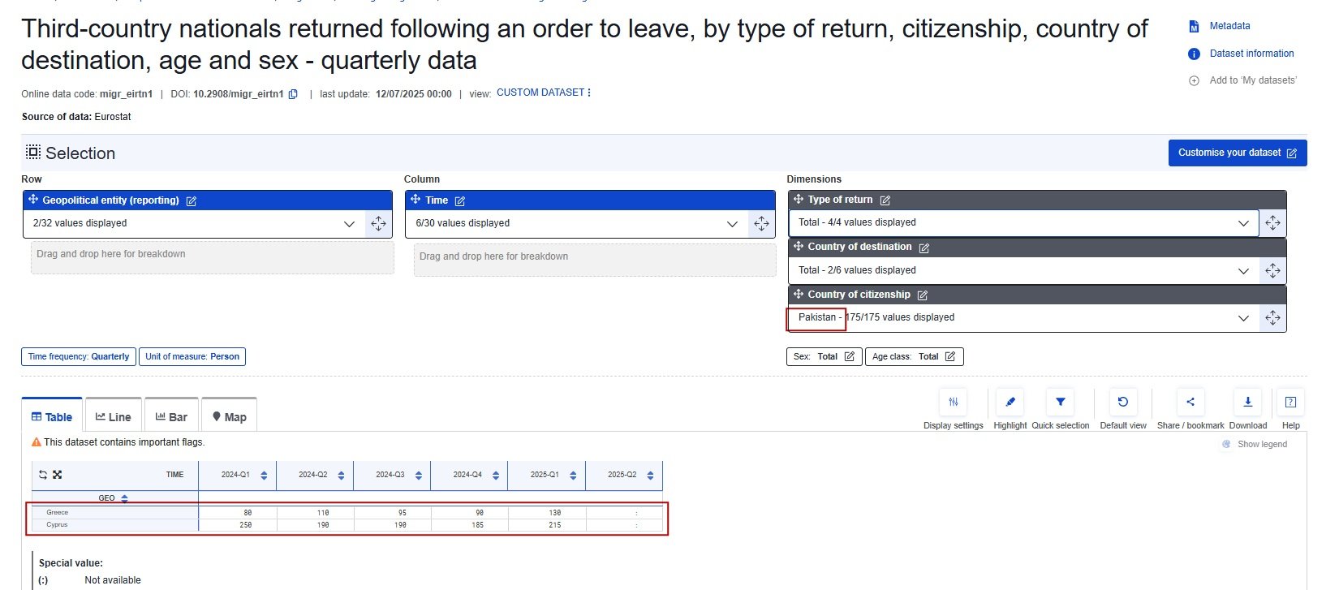Open Quick selection filter icon
This screenshot has width=1339, height=590.
(1060, 402)
